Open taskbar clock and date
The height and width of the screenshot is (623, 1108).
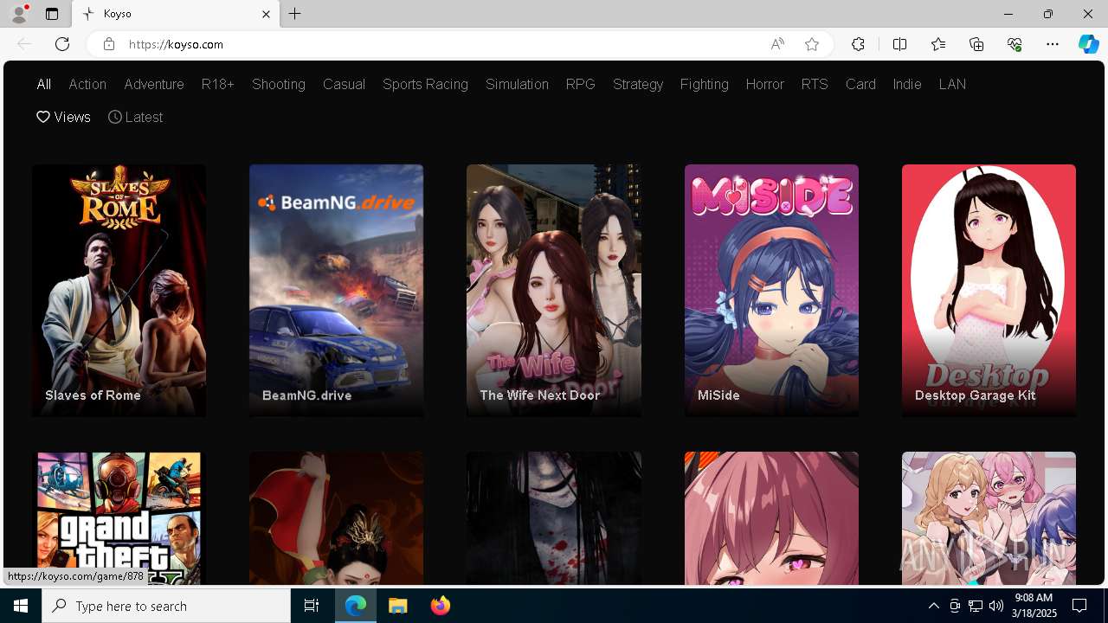click(1036, 606)
